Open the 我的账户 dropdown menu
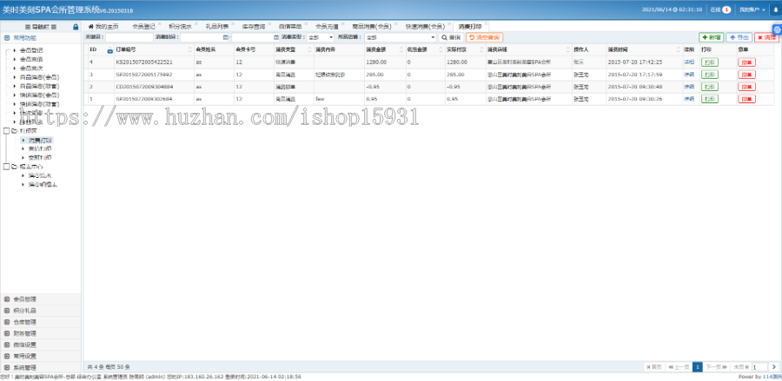782x381 pixels. point(752,10)
